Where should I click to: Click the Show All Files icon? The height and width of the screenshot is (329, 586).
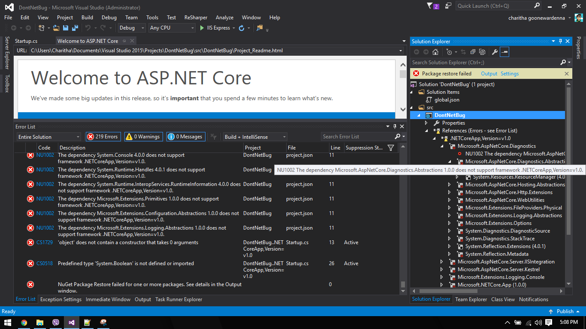482,52
